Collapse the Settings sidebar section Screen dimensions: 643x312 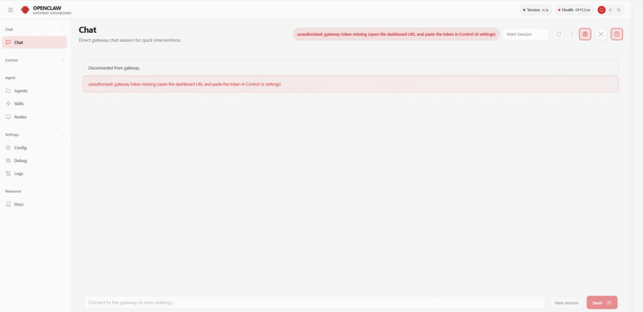(62, 135)
